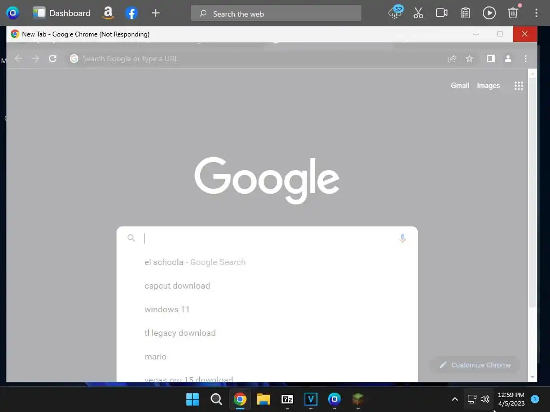Toggle Chrome side panel icon

[x=491, y=58]
